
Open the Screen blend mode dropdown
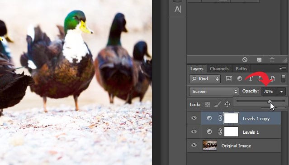coord(214,92)
